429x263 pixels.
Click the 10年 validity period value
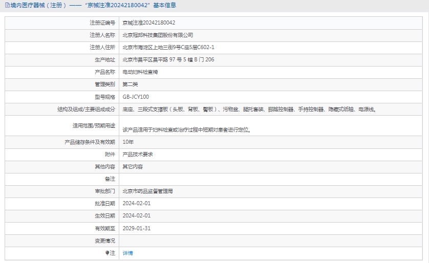(128, 142)
